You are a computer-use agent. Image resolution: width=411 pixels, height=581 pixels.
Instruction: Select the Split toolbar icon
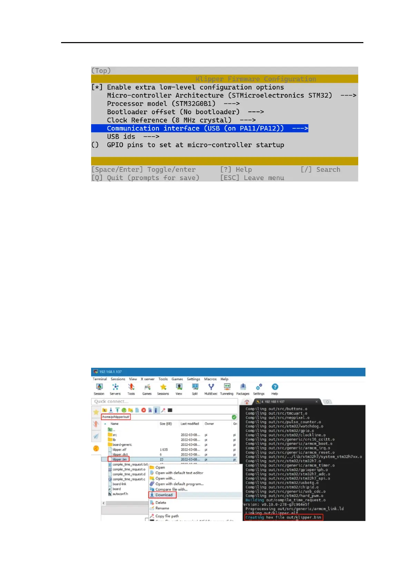(x=195, y=389)
